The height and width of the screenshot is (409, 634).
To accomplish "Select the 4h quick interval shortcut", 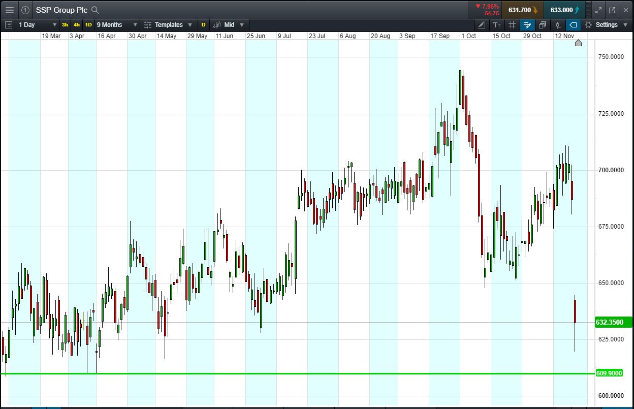I will coord(77,25).
